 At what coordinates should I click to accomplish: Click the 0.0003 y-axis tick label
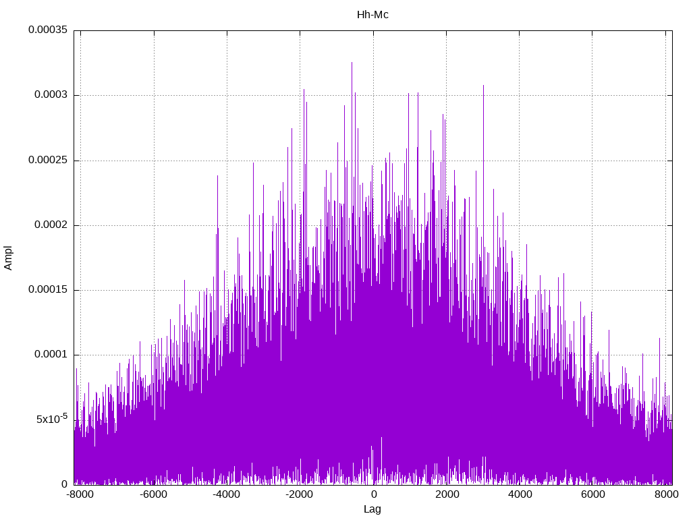(51, 95)
